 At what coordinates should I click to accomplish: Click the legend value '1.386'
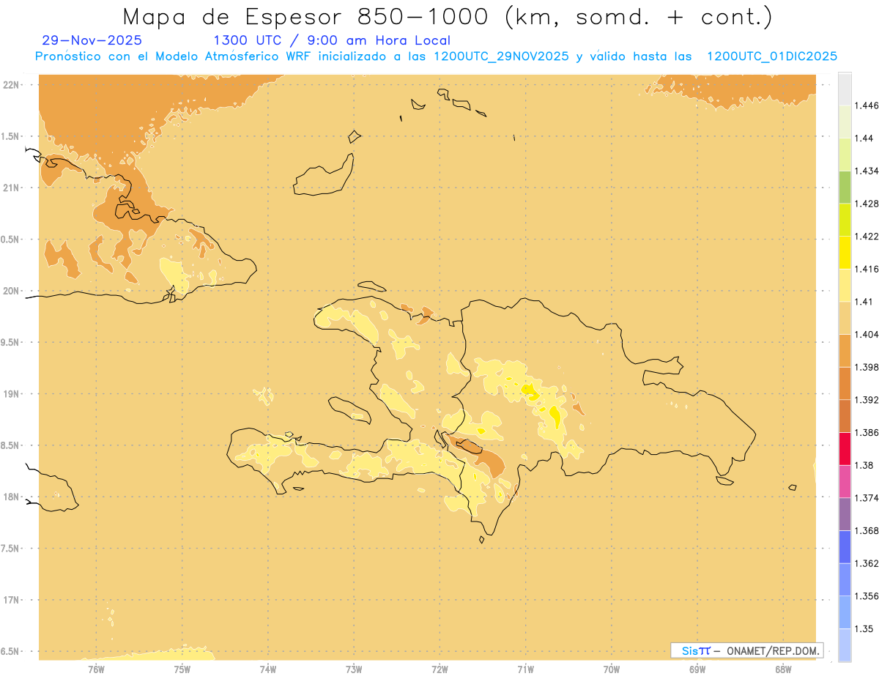click(x=867, y=432)
